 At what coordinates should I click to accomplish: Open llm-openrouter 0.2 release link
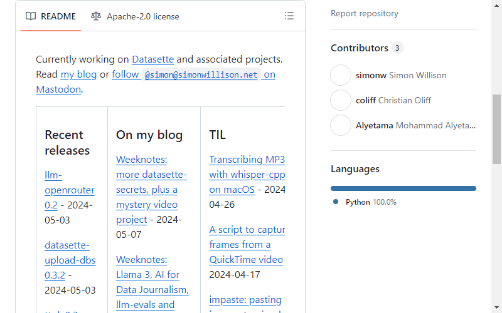click(70, 190)
